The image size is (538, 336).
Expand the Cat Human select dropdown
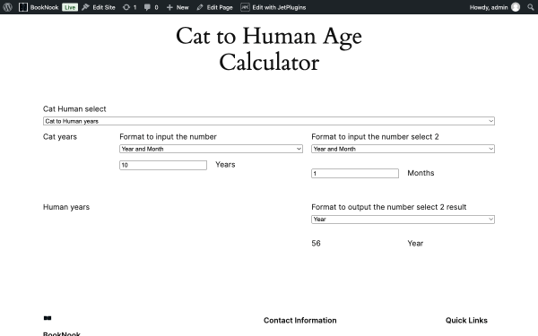point(269,121)
